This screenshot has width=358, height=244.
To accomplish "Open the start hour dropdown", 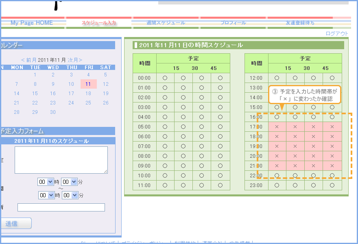I will pos(46,182).
